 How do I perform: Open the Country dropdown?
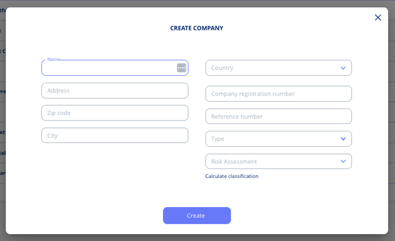tap(278, 68)
